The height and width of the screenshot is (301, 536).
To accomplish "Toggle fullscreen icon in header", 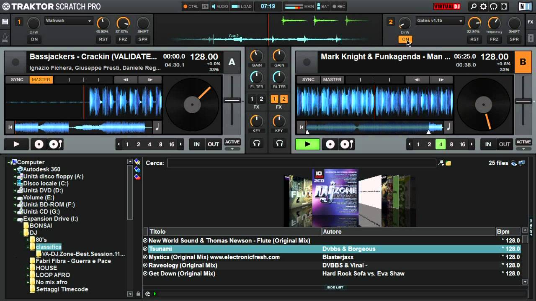I will [504, 6].
